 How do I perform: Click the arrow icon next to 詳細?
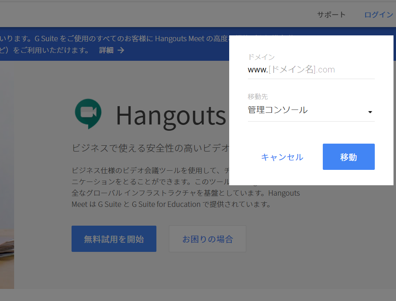click(x=121, y=50)
